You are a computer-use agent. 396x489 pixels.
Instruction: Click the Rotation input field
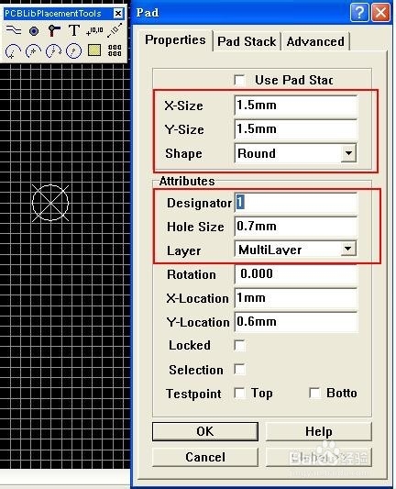[296, 274]
